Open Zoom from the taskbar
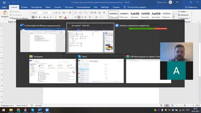Screen dimensions: 201x113 (x=47, y=110)
